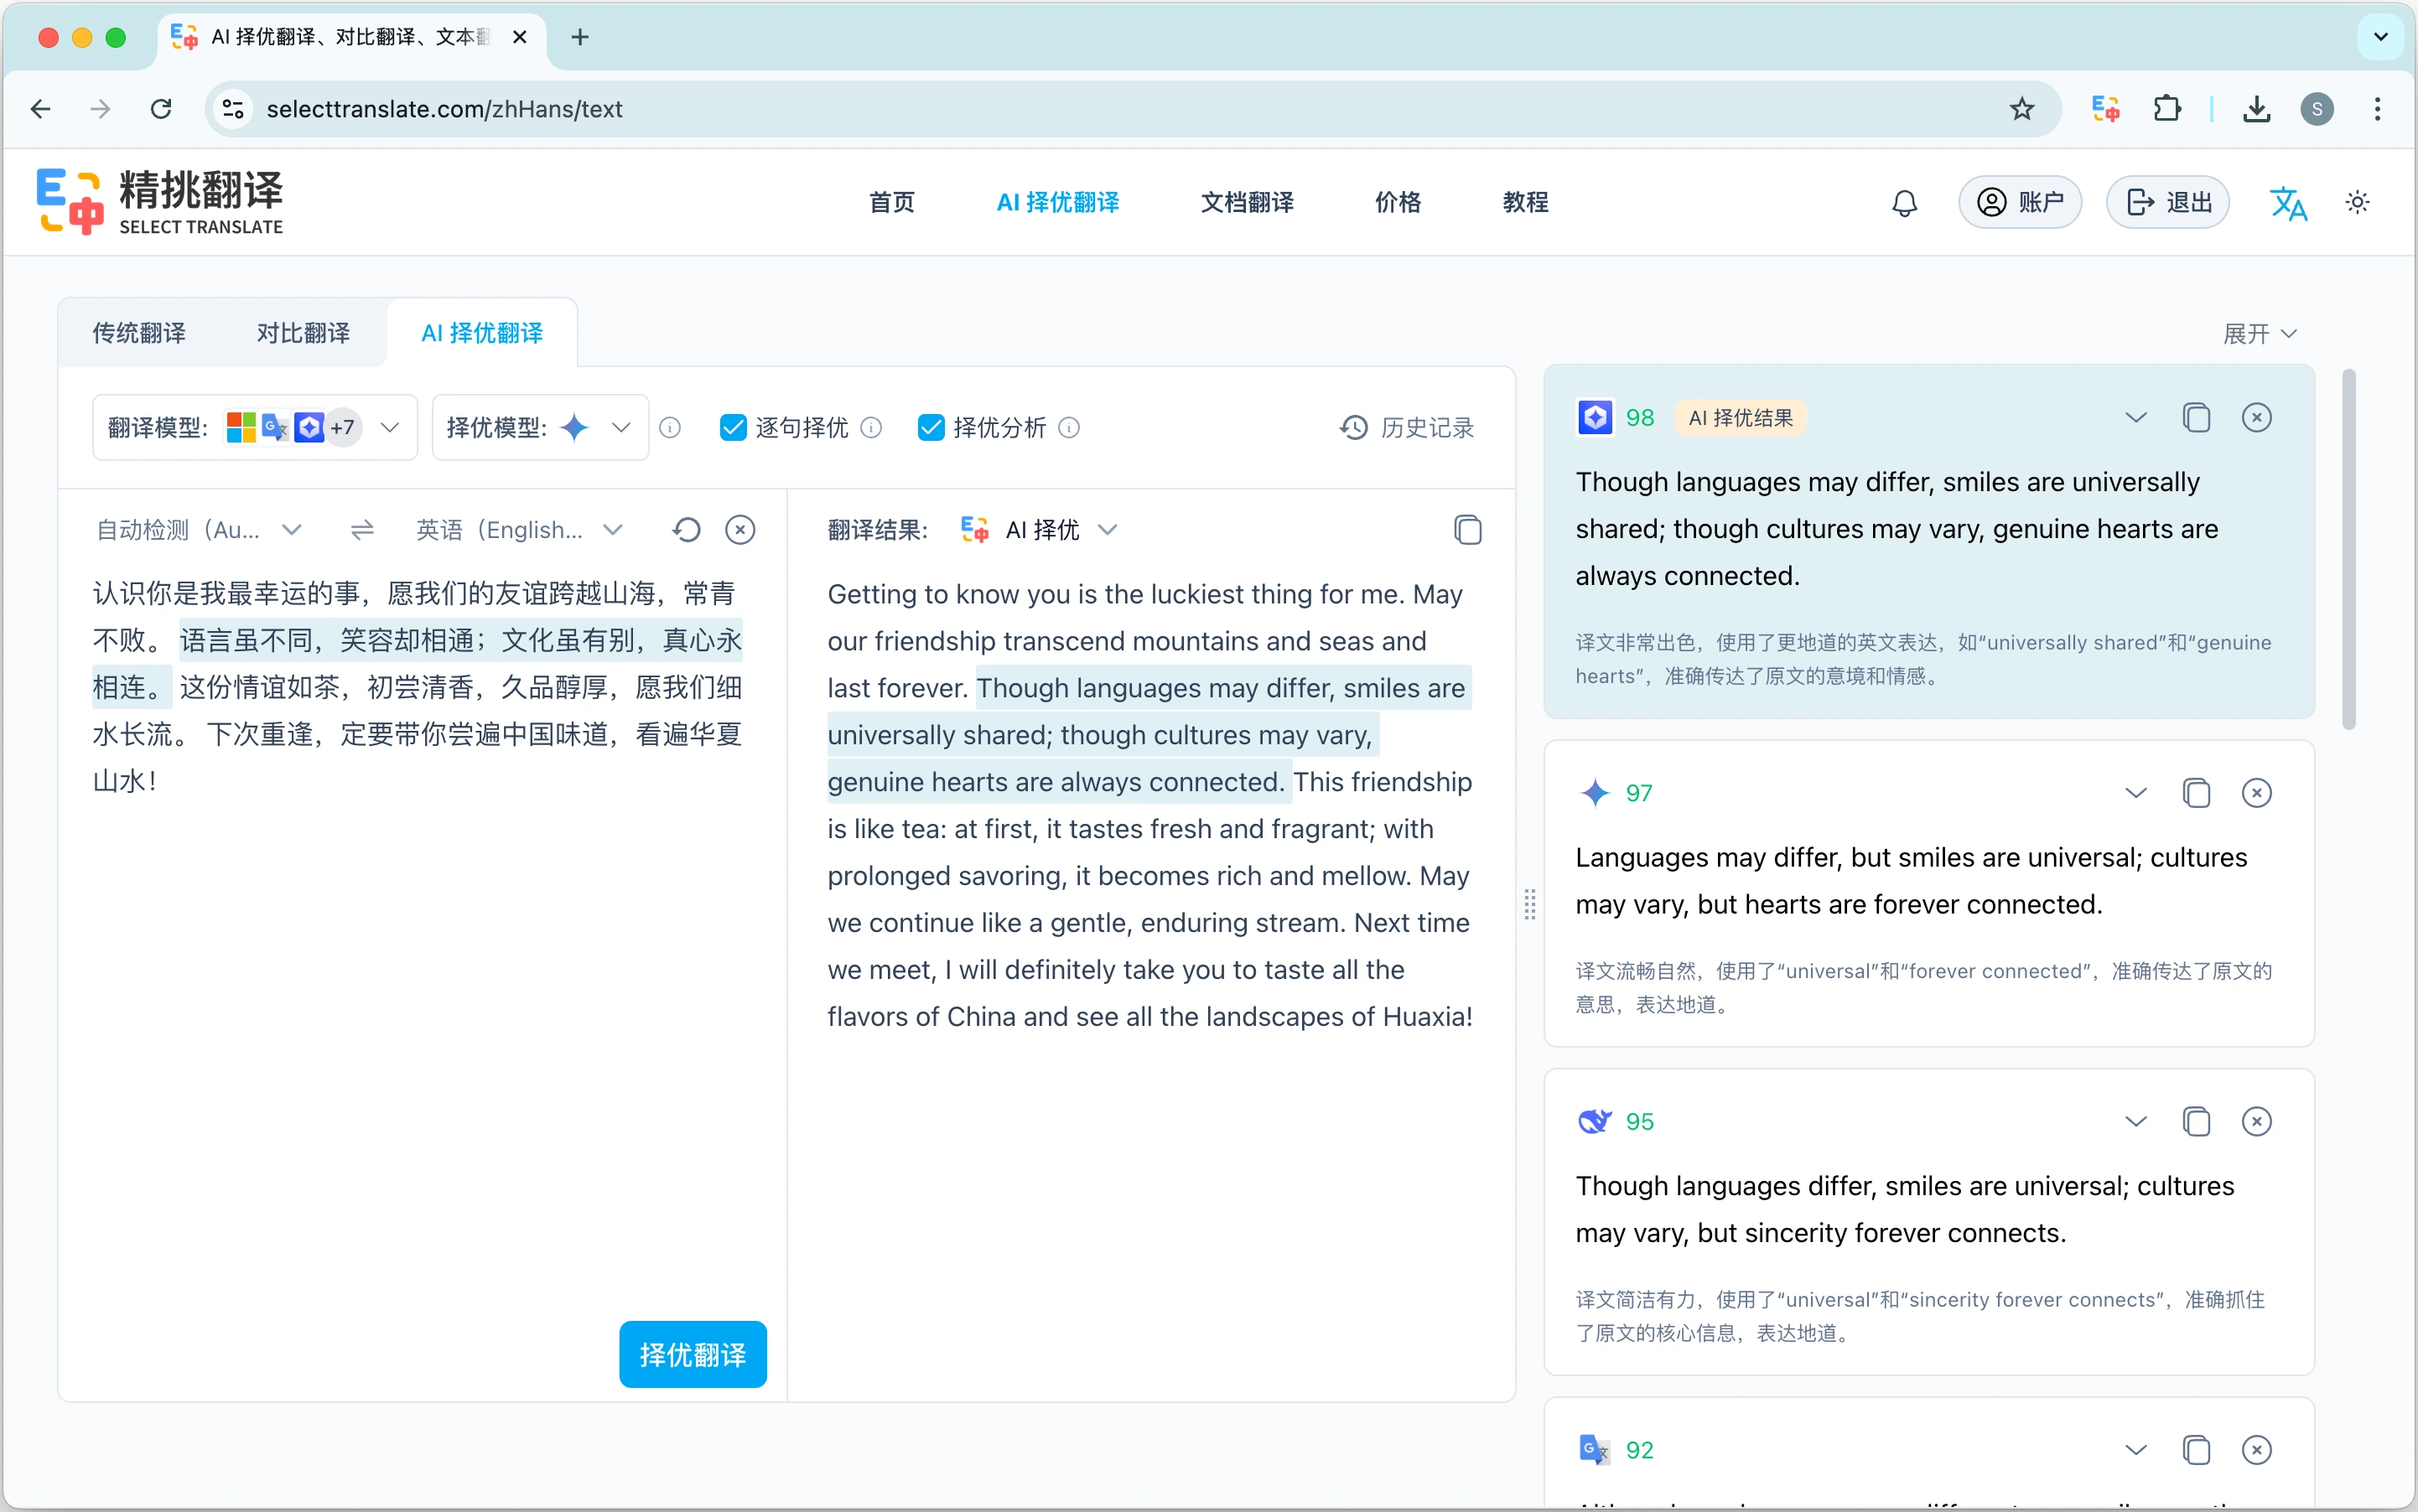
Task: Click the Select Translate logo
Action: pos(160,202)
